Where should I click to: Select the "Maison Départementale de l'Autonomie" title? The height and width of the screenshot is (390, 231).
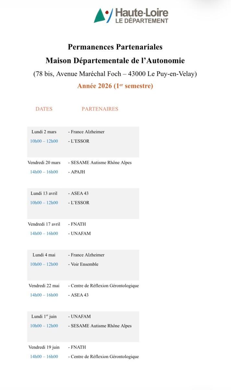point(115,60)
